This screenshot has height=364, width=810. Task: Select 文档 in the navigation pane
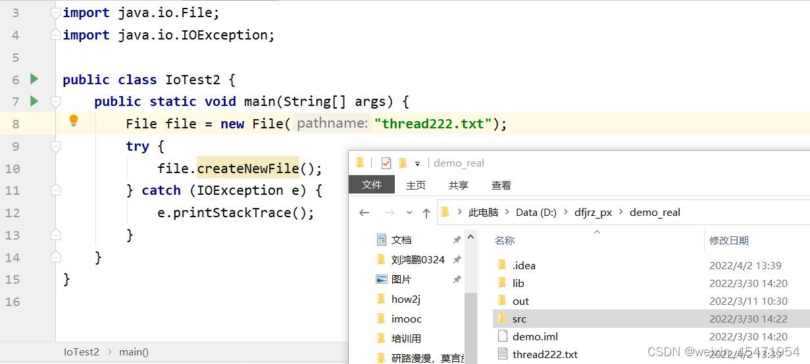coord(401,240)
